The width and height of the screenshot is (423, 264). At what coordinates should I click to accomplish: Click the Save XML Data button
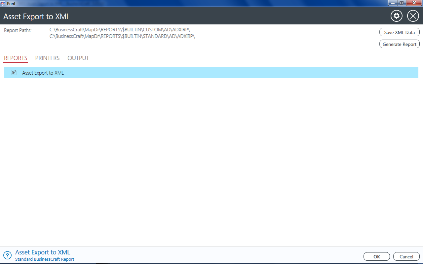400,32
